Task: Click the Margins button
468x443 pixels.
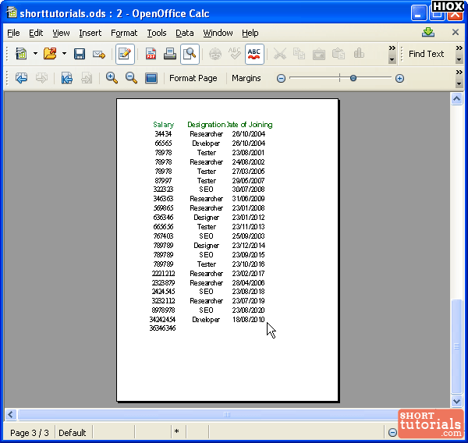Action: pos(246,78)
